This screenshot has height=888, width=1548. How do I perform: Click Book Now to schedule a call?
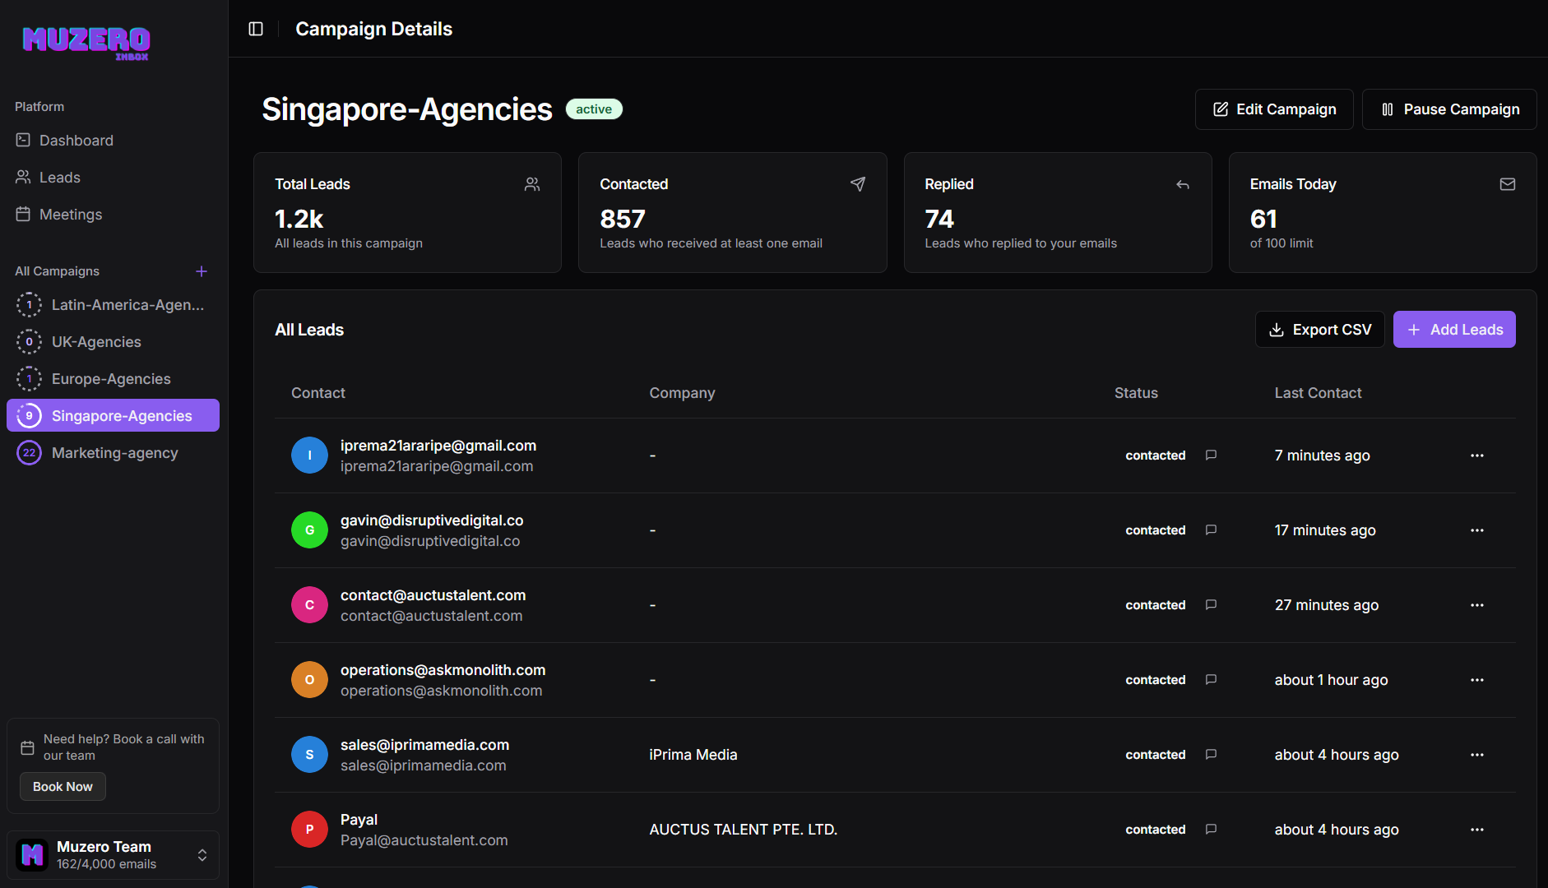coord(63,787)
